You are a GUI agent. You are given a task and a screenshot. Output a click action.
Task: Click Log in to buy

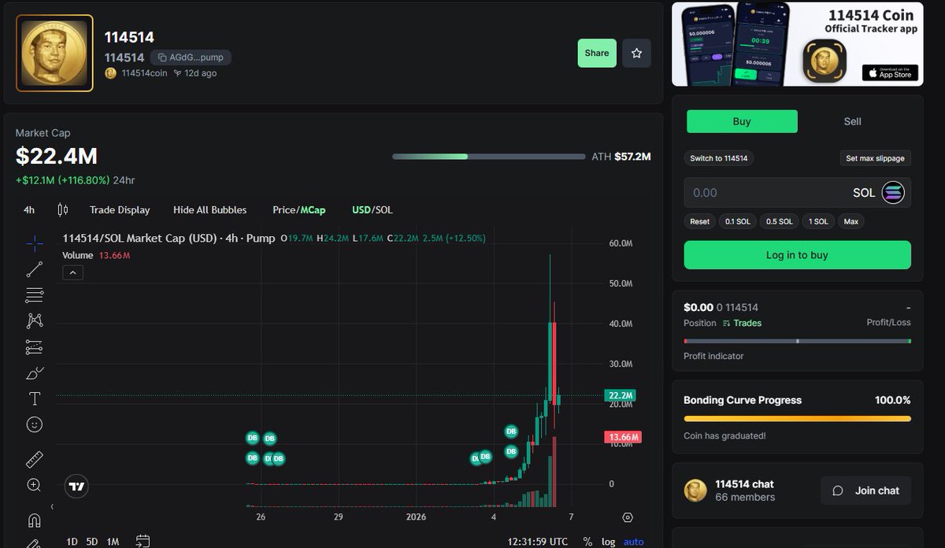pyautogui.click(x=797, y=255)
